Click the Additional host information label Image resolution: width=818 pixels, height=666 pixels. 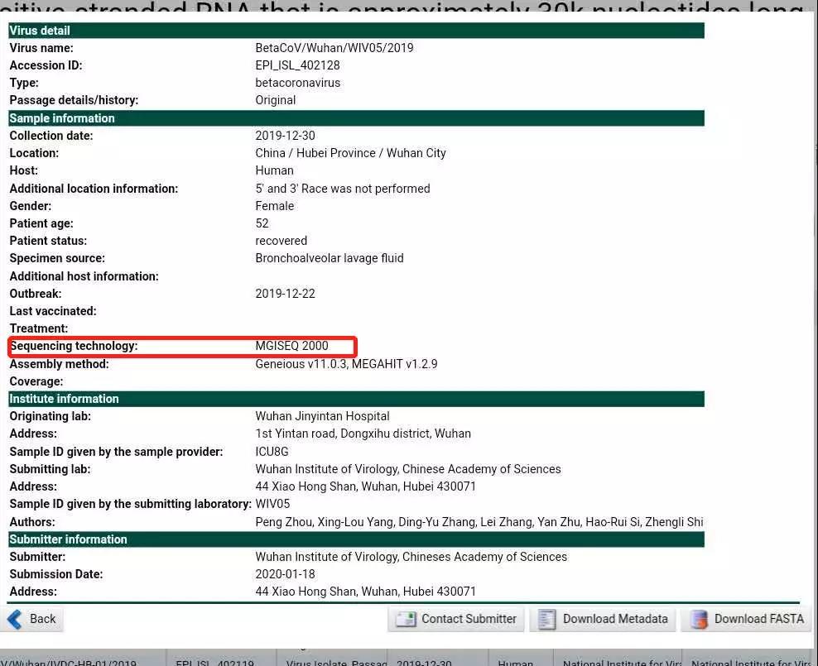84,276
